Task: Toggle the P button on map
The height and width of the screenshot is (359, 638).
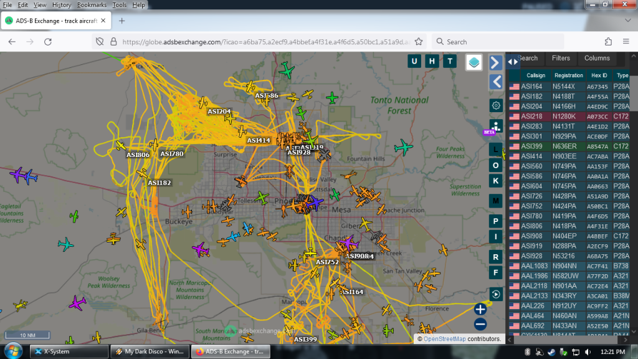Action: tap(495, 221)
